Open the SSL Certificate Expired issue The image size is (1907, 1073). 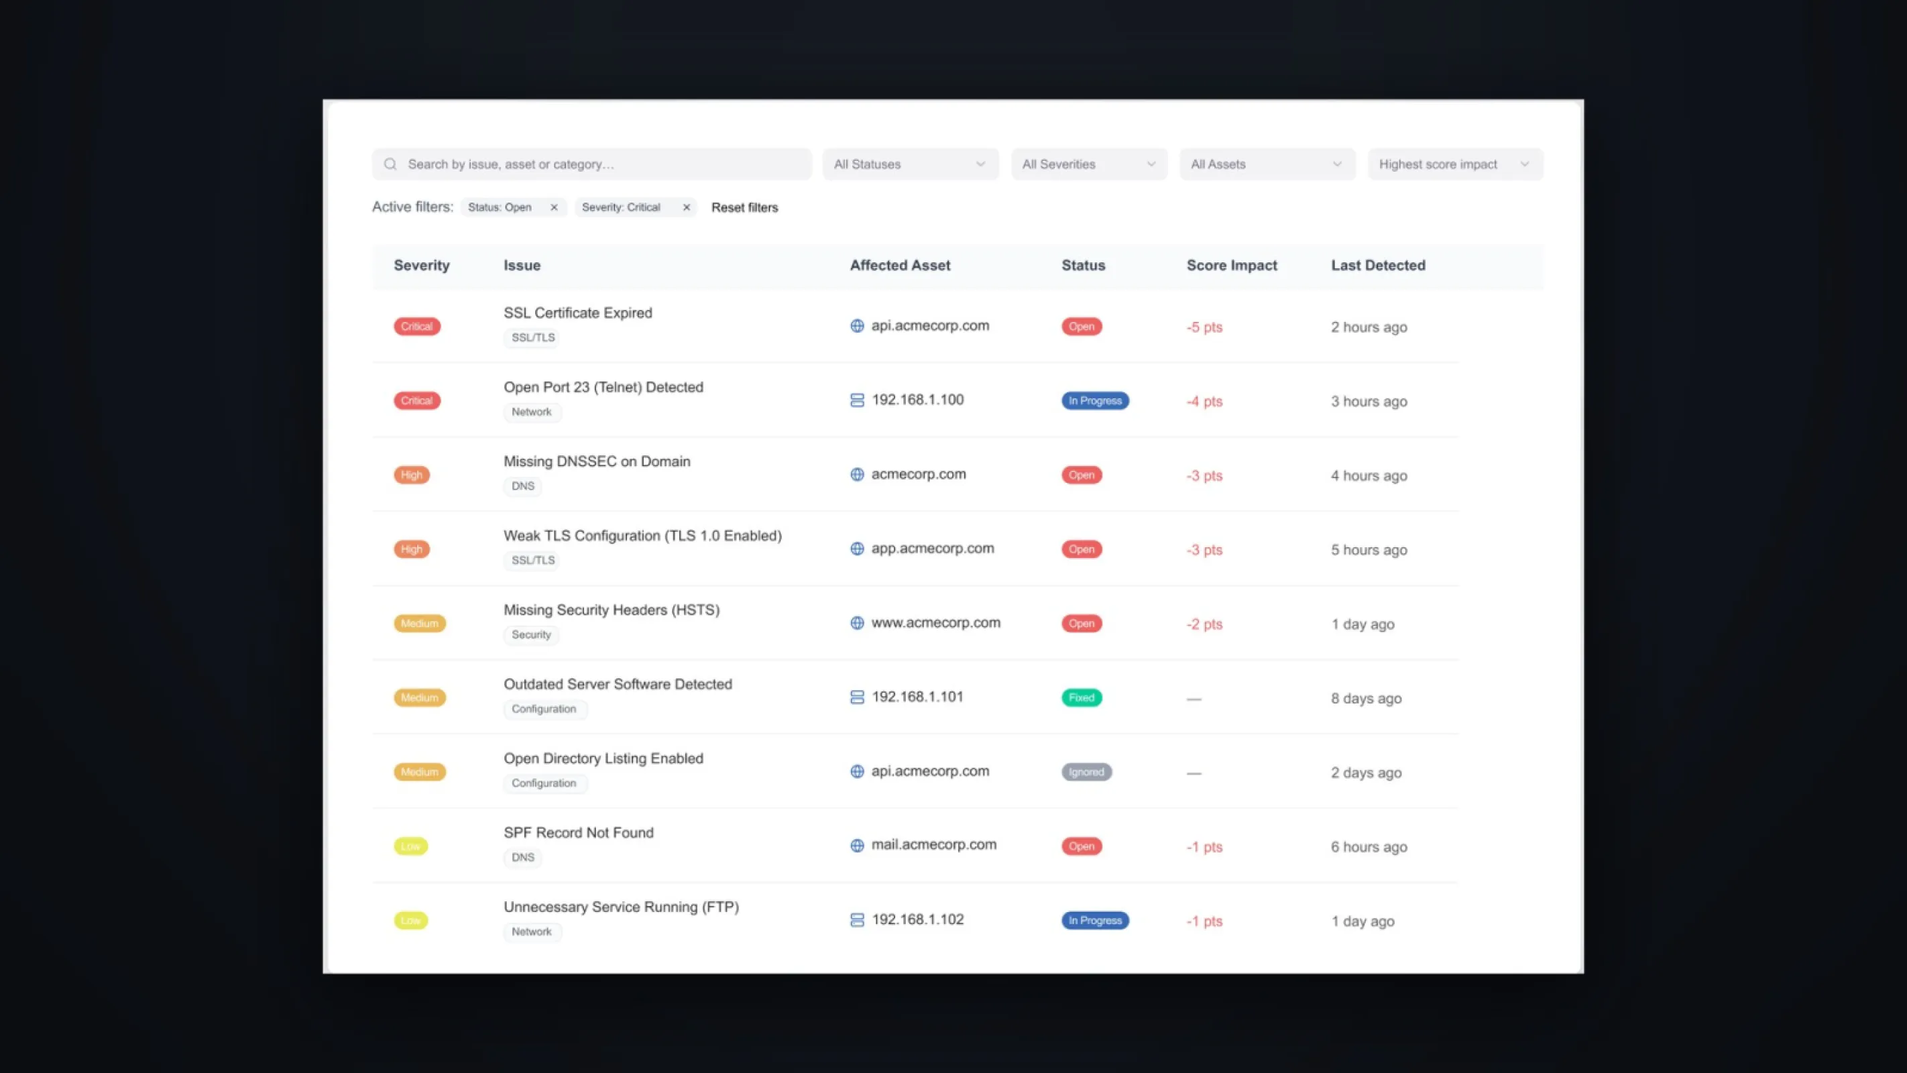click(x=577, y=313)
